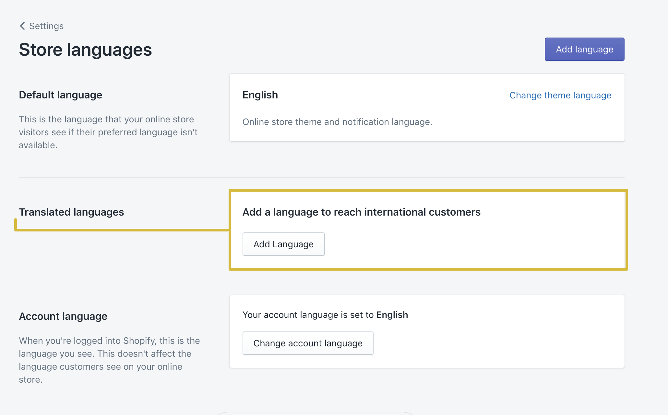
Task: Click the 'Online store theme and notification language' text
Action: [337, 122]
